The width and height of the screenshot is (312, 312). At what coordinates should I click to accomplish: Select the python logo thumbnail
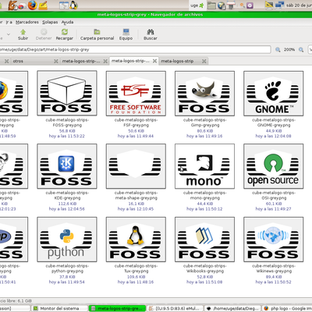(67, 239)
